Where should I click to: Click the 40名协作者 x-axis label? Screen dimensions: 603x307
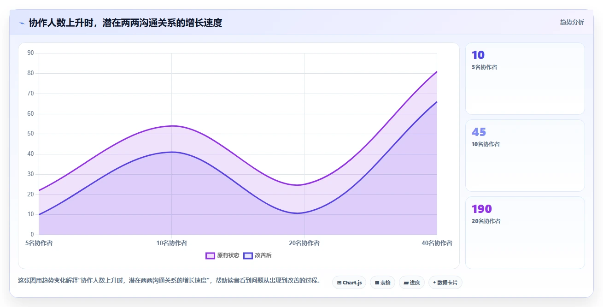point(437,243)
